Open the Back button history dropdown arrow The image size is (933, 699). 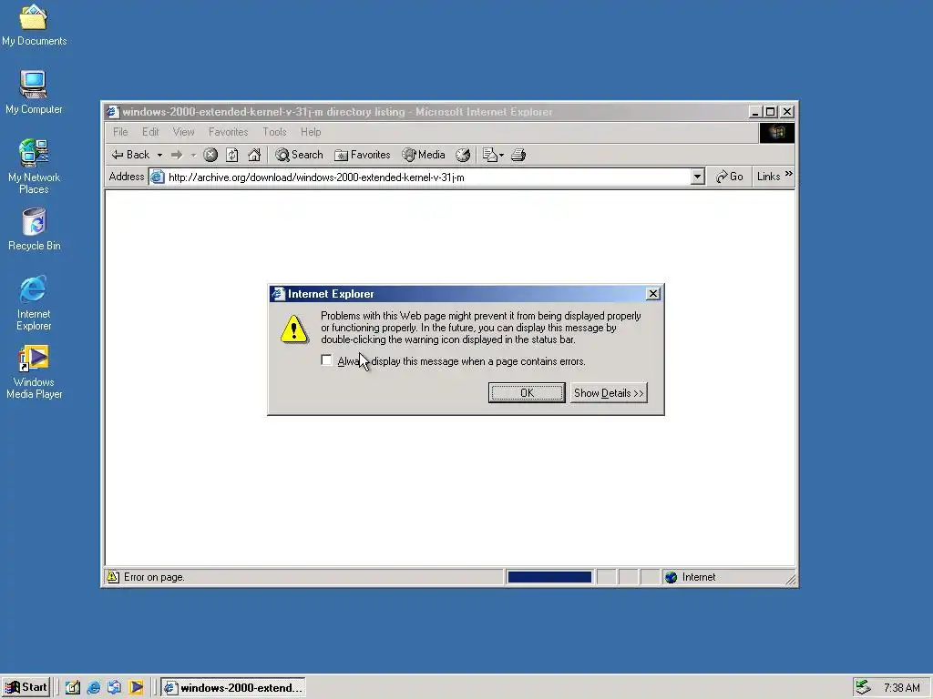point(159,155)
